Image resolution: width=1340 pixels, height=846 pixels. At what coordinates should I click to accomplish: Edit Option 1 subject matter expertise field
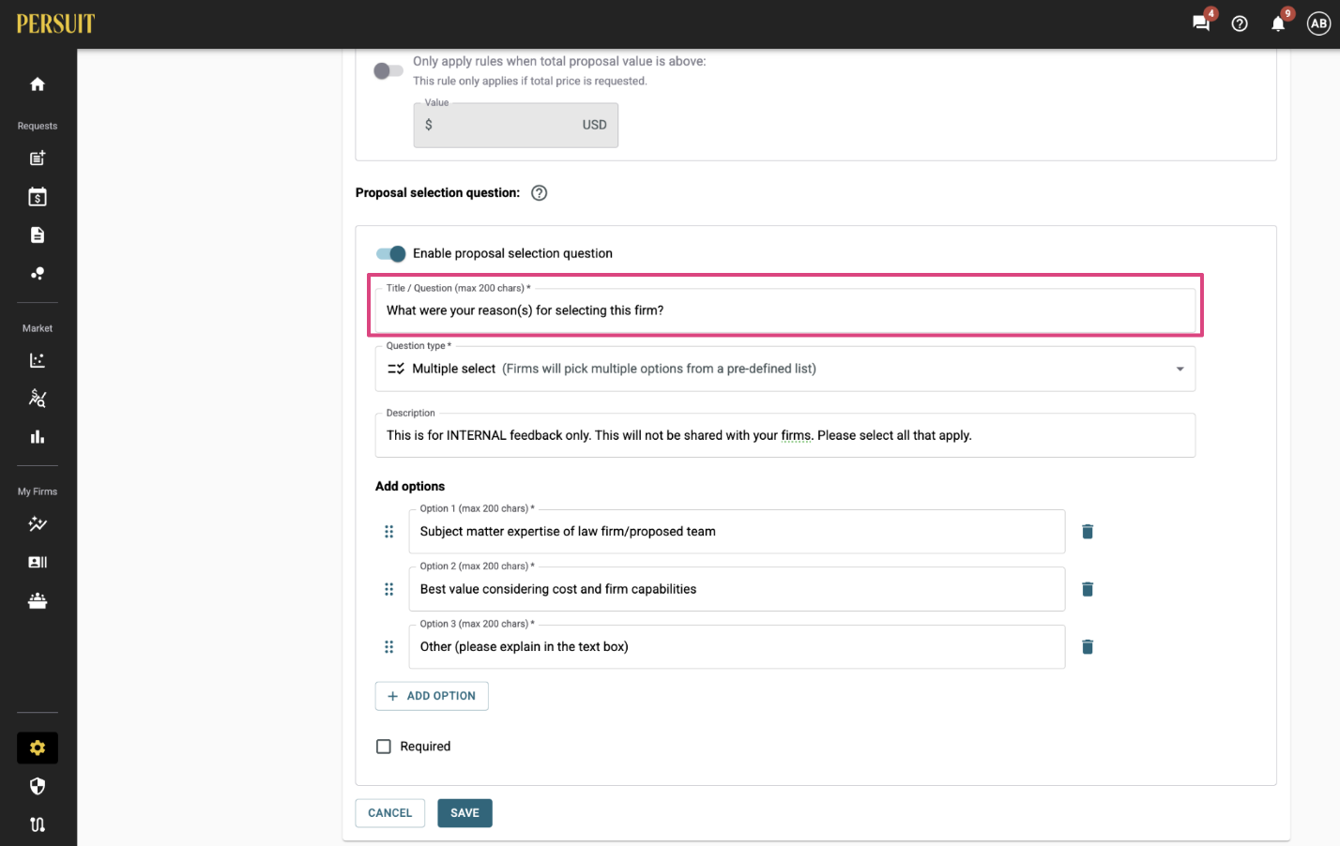tap(737, 532)
